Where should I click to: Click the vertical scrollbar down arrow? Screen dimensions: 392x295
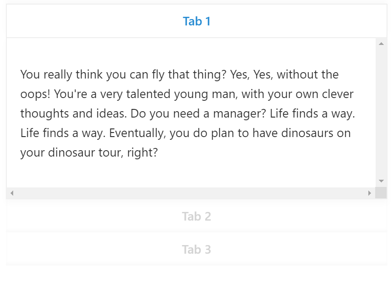click(x=381, y=181)
